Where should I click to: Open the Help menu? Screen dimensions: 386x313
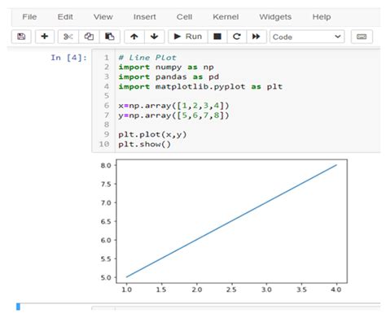point(322,17)
